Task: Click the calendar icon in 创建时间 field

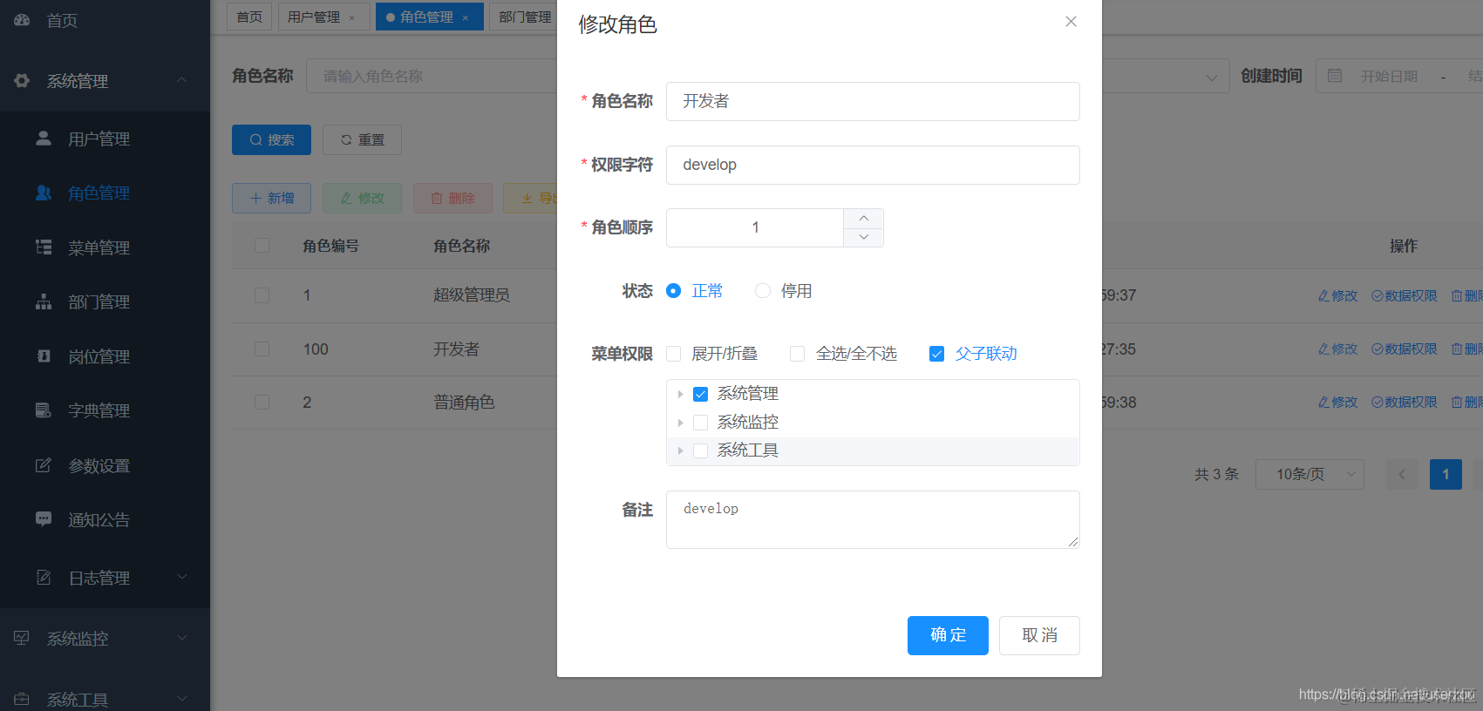Action: [x=1335, y=76]
